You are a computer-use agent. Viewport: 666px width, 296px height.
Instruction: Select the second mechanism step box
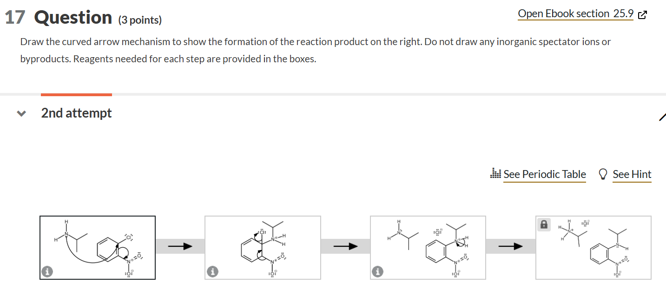(262, 247)
